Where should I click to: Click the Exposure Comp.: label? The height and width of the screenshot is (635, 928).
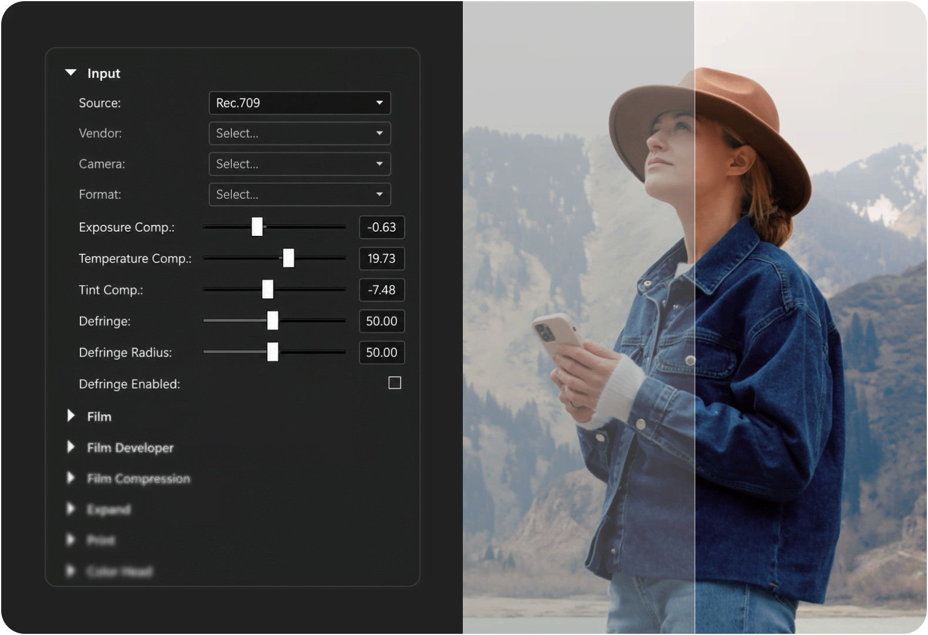127,227
